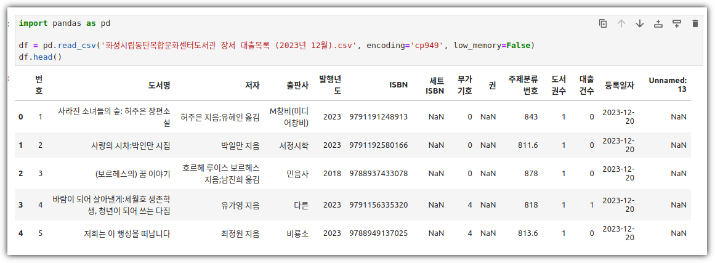Click ISBN 9788937433078

[379, 174]
